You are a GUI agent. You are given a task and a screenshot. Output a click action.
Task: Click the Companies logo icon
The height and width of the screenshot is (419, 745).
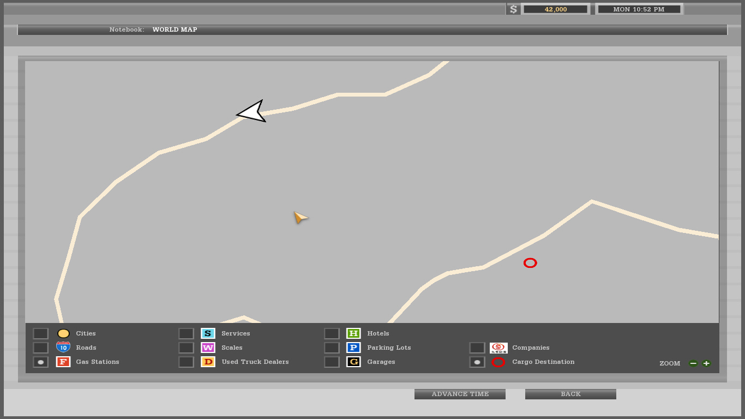click(498, 348)
